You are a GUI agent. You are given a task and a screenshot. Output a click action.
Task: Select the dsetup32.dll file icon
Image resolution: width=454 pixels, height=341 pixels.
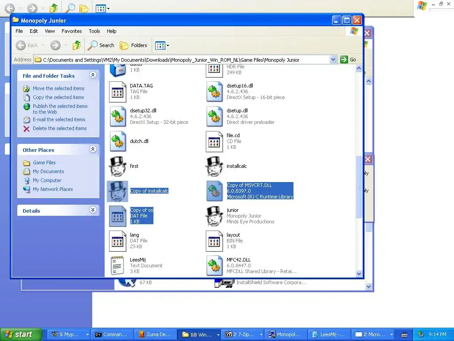(x=117, y=117)
